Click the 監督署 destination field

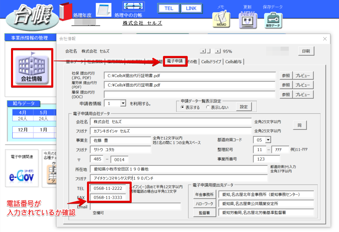point(266,212)
